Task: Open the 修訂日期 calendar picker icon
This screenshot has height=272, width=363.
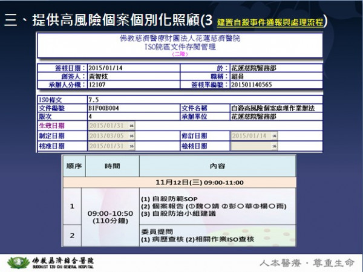Action: (273, 136)
